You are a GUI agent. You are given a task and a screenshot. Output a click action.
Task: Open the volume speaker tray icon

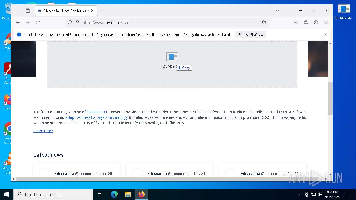point(320,194)
